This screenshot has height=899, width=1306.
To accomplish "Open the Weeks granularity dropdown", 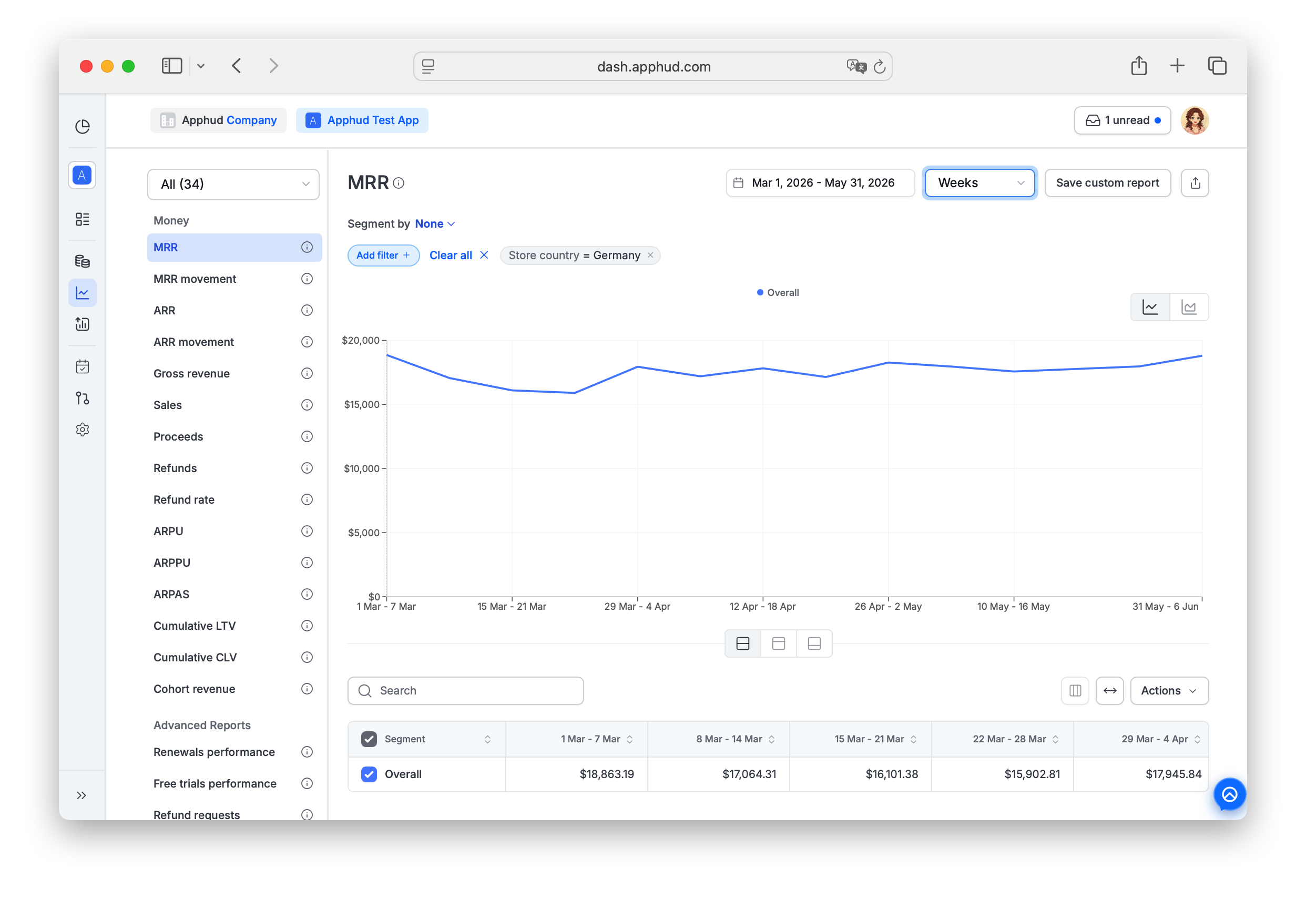I will pos(981,183).
